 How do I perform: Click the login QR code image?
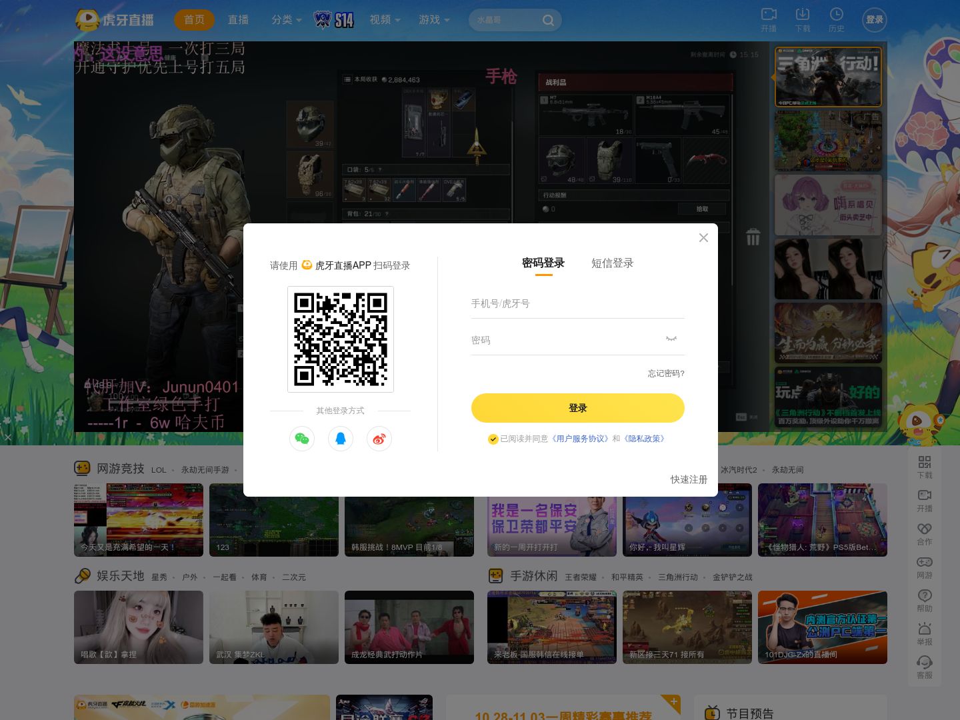point(341,339)
